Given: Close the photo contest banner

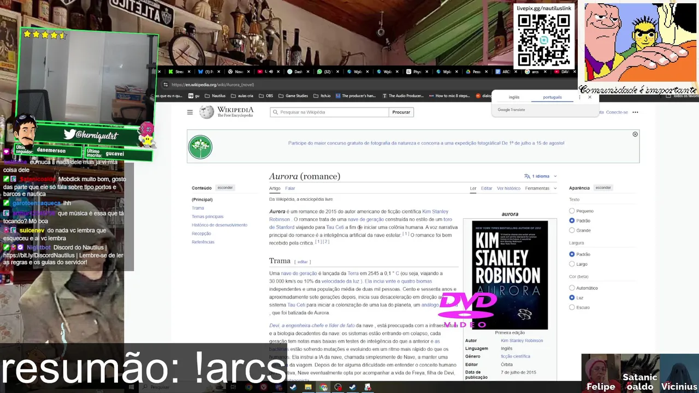Looking at the screenshot, I should tap(635, 134).
